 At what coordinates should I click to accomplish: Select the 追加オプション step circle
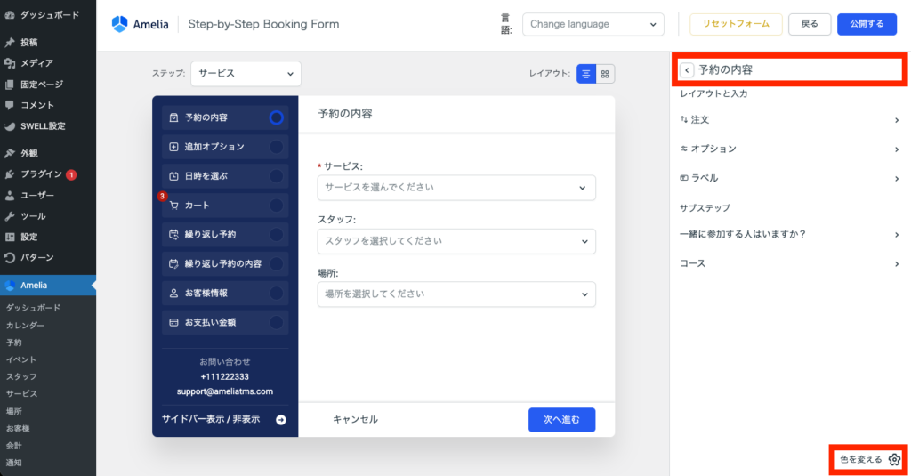(x=276, y=147)
